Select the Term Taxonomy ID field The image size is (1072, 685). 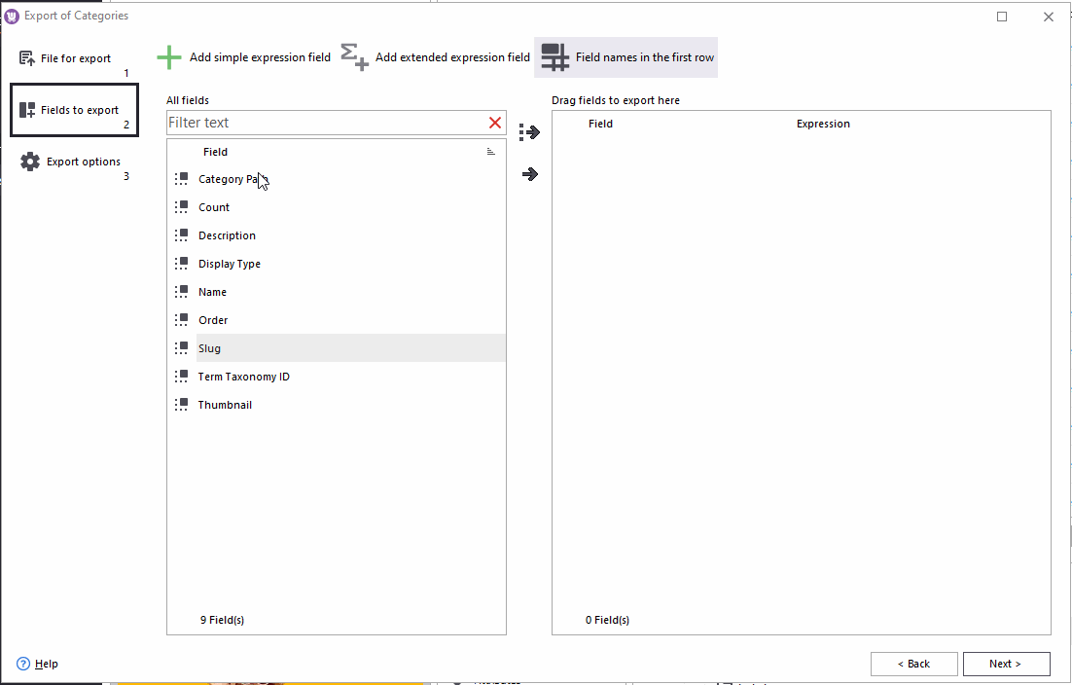pos(243,376)
